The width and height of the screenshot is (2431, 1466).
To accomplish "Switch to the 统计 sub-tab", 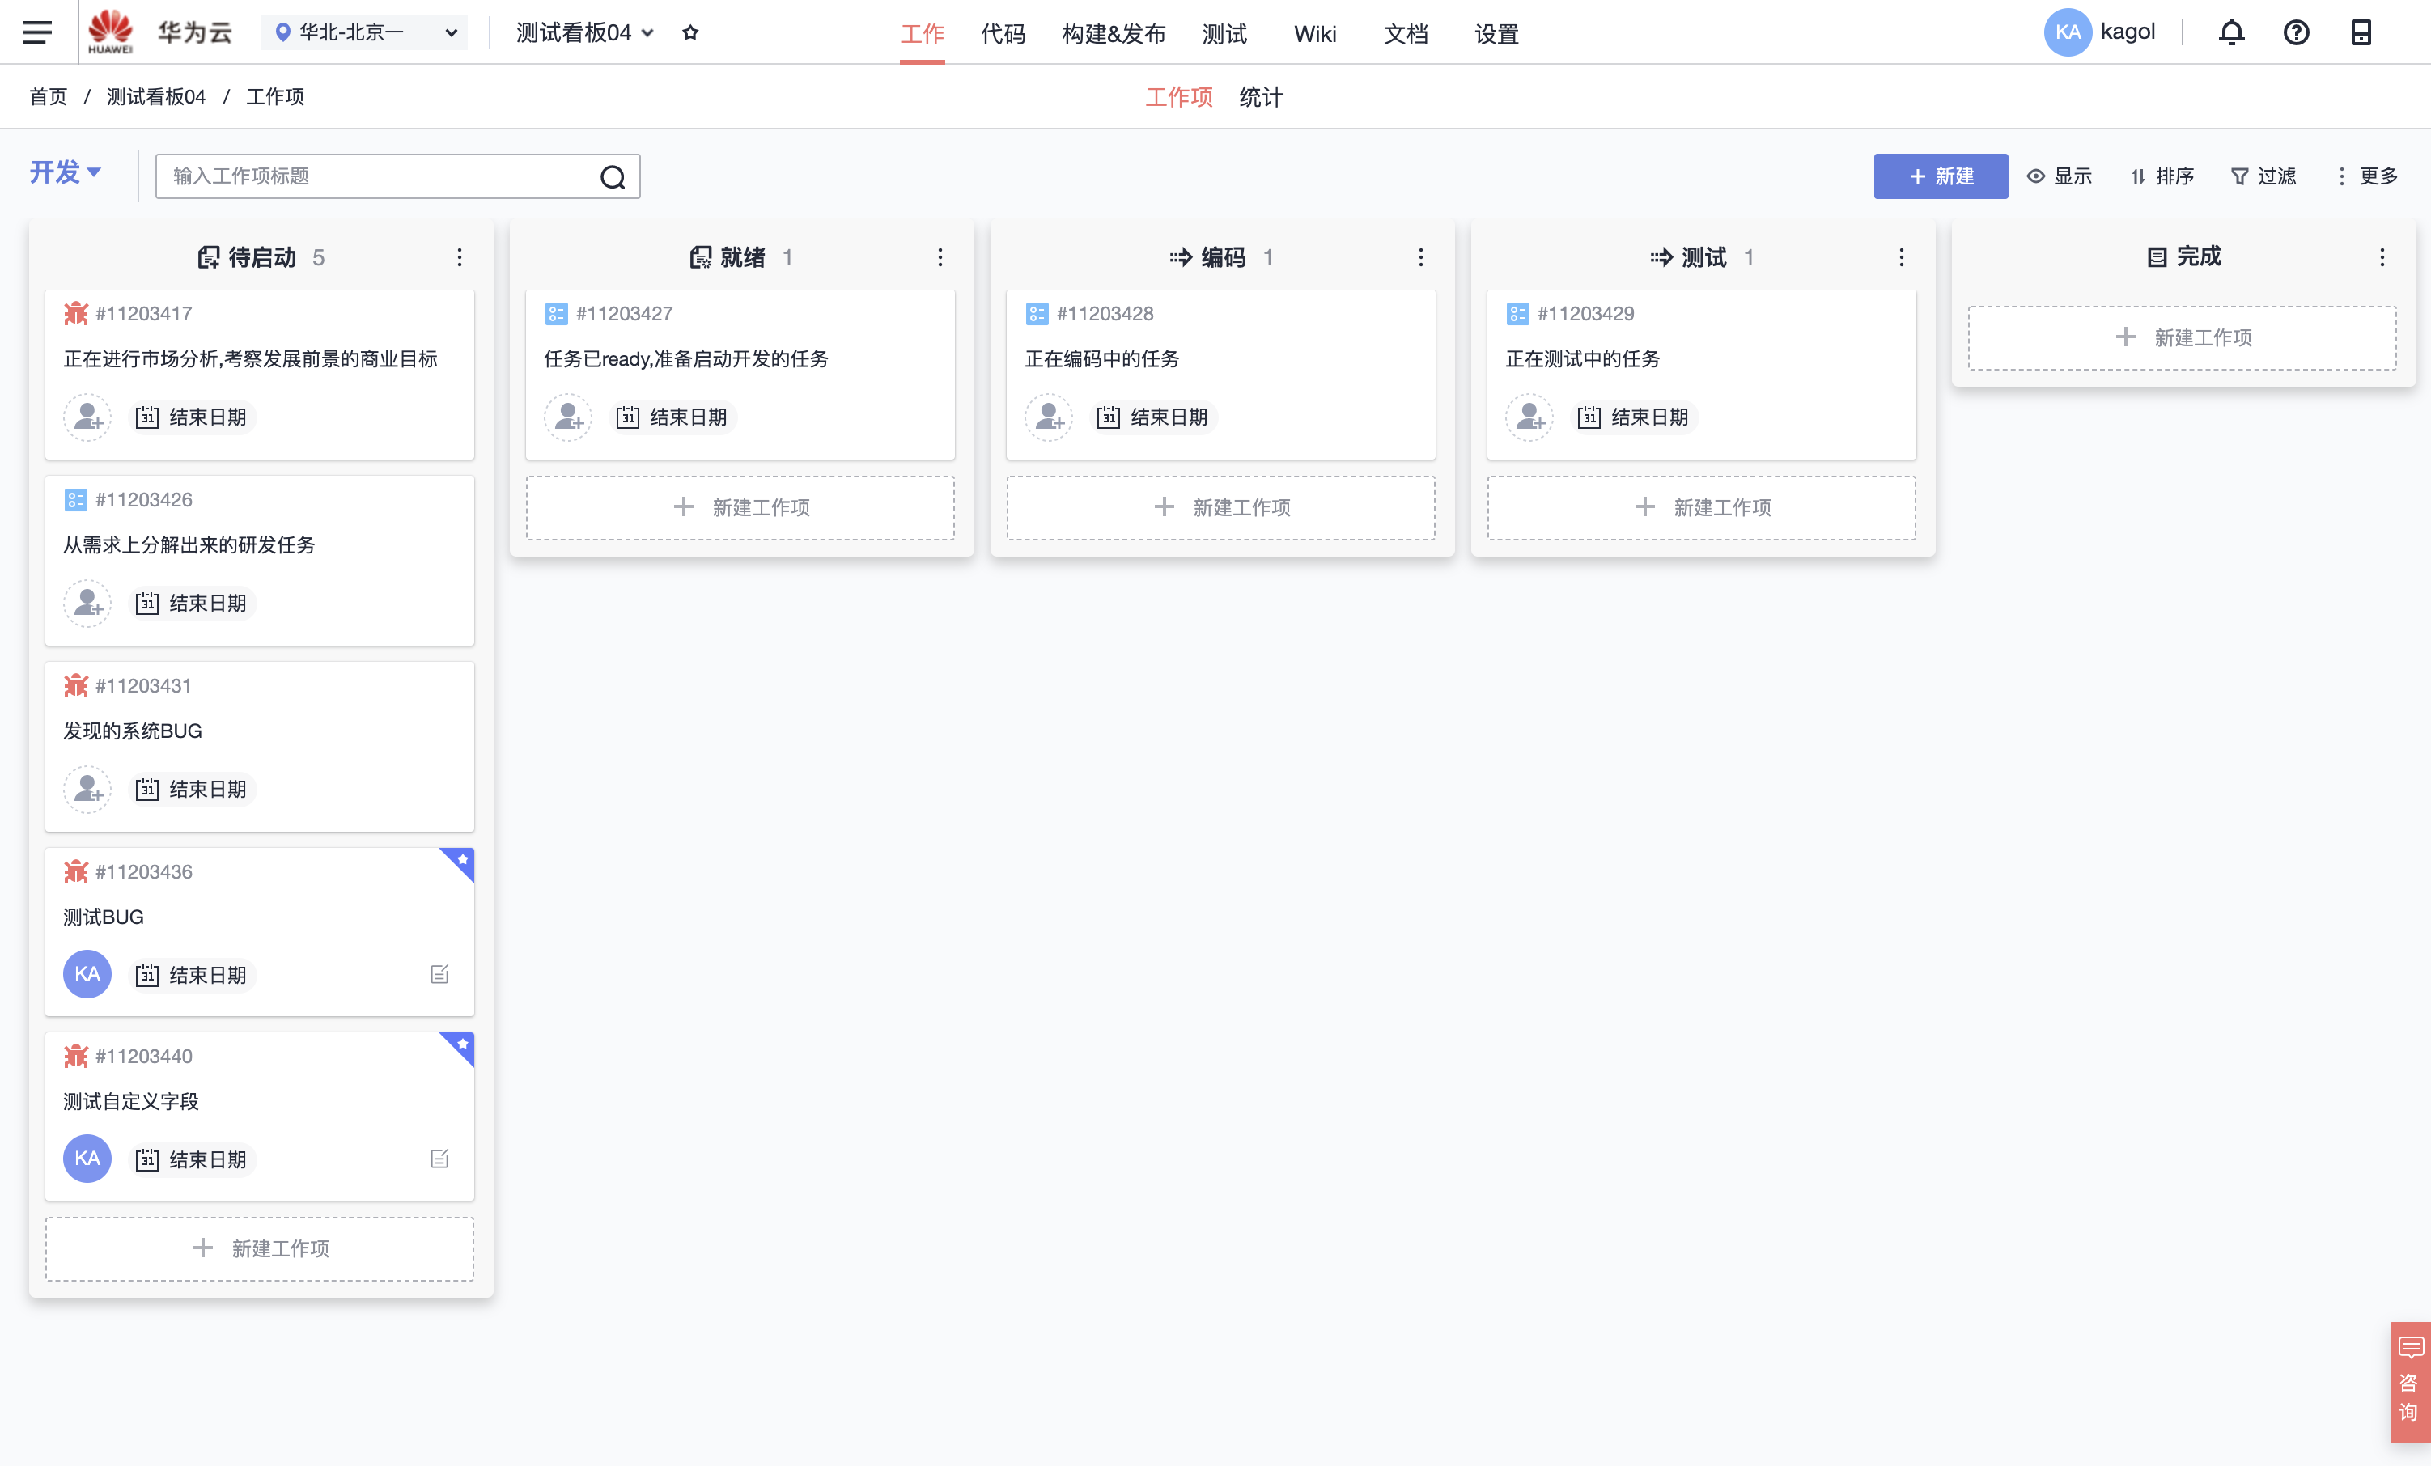I will click(x=1261, y=96).
